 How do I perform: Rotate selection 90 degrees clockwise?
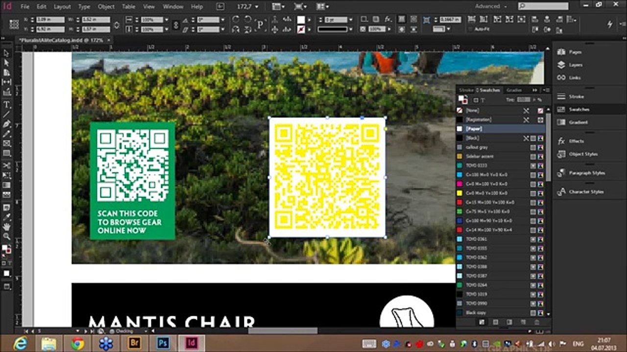click(x=236, y=20)
